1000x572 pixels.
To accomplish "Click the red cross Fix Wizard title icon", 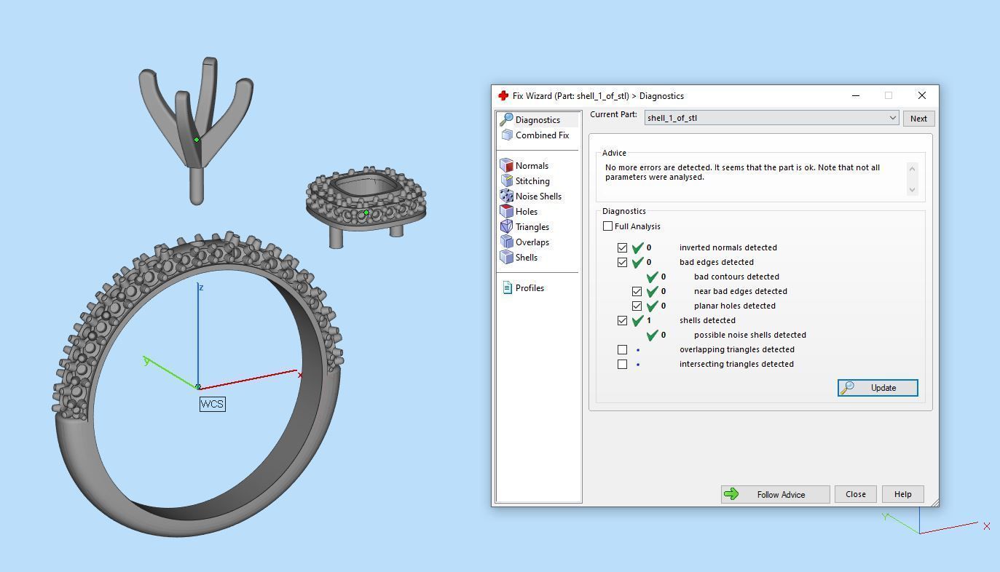I will click(503, 95).
